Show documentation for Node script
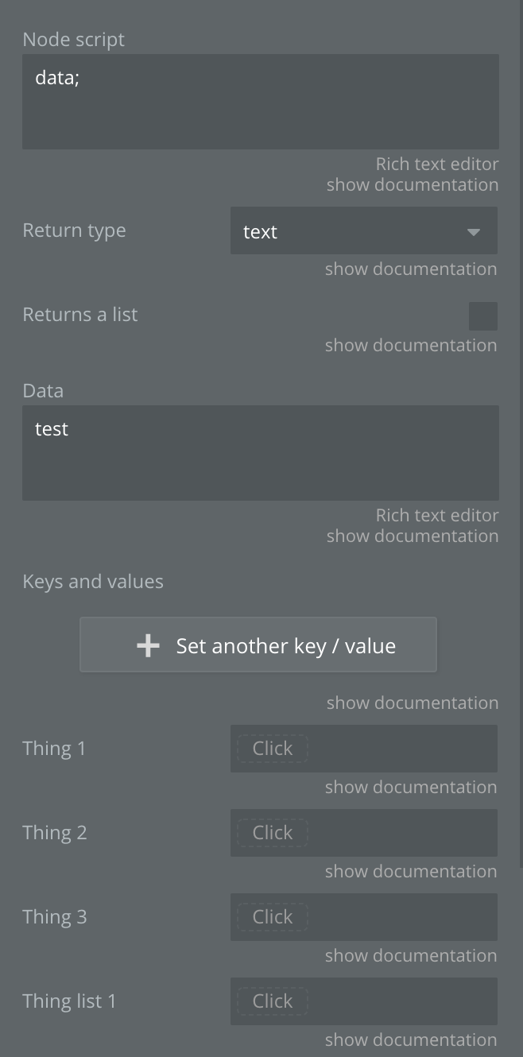This screenshot has width=523, height=1057. [x=413, y=184]
